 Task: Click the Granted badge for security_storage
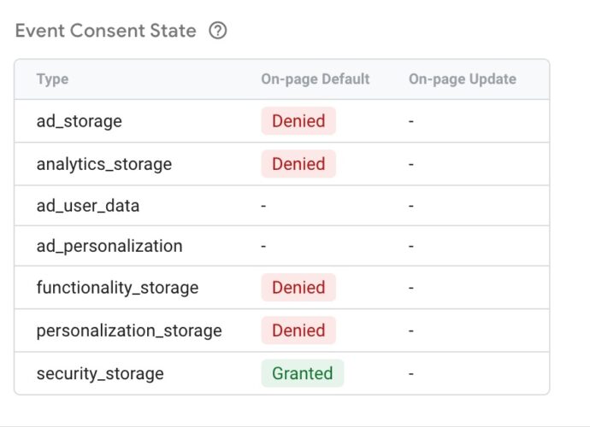pos(303,373)
